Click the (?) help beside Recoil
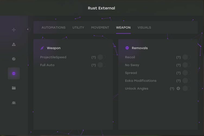Image resolution: width=204 pixels, height=136 pixels. [178, 57]
